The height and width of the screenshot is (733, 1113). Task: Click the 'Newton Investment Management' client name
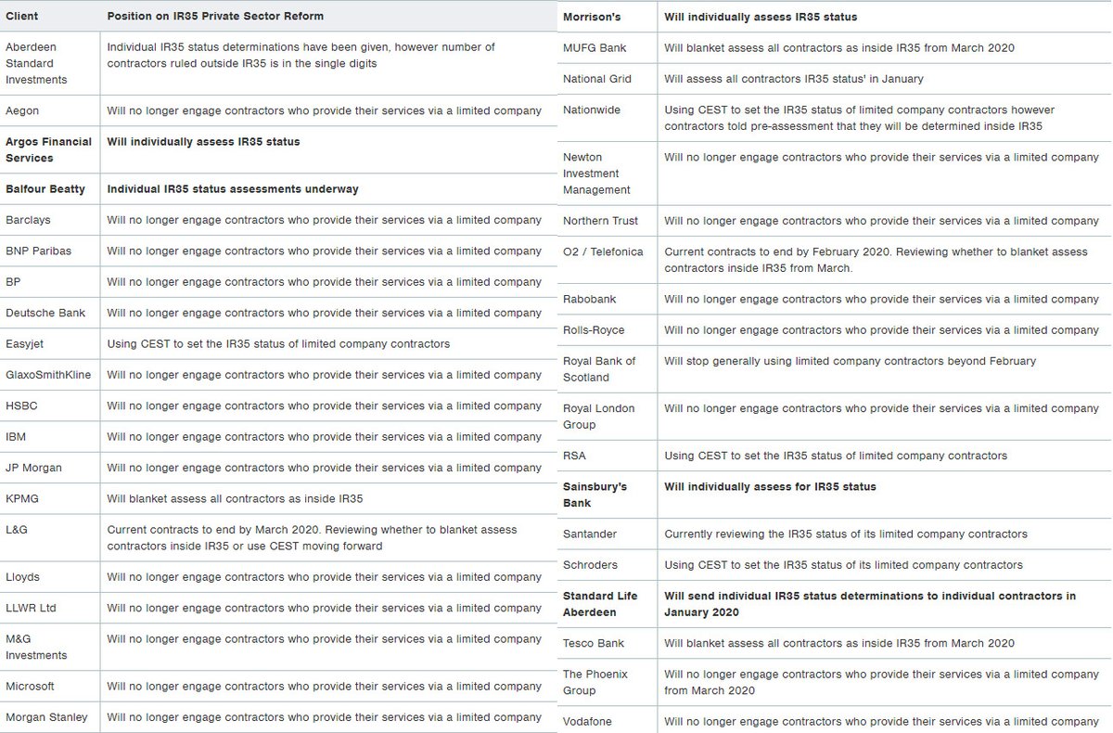tap(596, 174)
